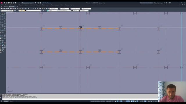The image size is (186, 104).
Task: Click the coordinates readout in the status bar
Action: [98, 101]
